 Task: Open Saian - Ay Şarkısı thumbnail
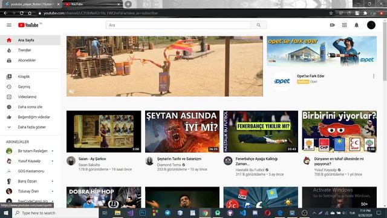[x=103, y=131]
